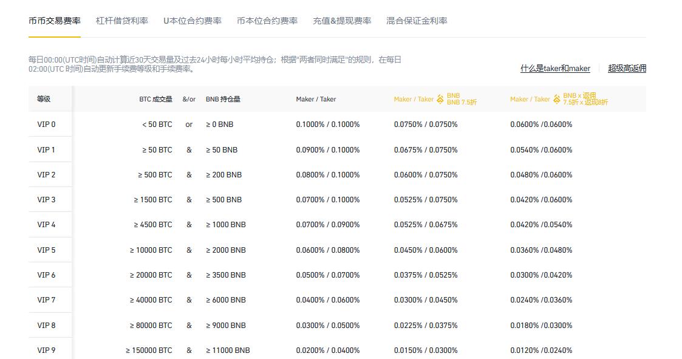Image resolution: width=682 pixels, height=359 pixels.
Task: Click the 0.0120% /0.0240% rebate fee
Action: pyautogui.click(x=541, y=350)
